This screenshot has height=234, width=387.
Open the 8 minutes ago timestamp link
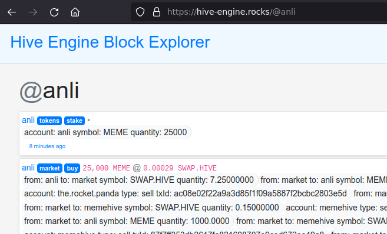[x=47, y=146]
